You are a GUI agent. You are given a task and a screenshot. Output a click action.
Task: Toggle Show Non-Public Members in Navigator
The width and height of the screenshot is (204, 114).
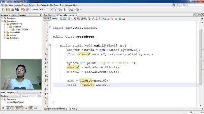point(17,108)
